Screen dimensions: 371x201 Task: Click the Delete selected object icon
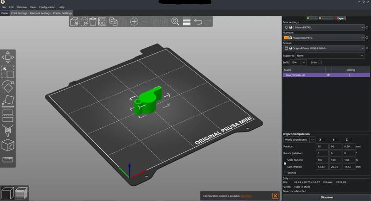[83, 22]
